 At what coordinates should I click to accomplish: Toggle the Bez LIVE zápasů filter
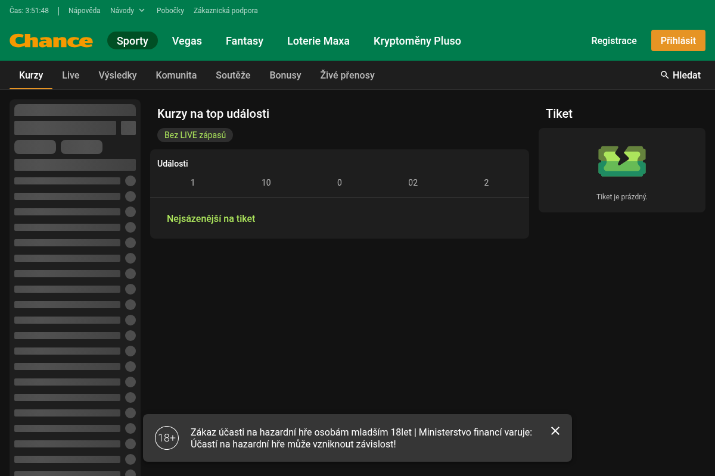[195, 135]
